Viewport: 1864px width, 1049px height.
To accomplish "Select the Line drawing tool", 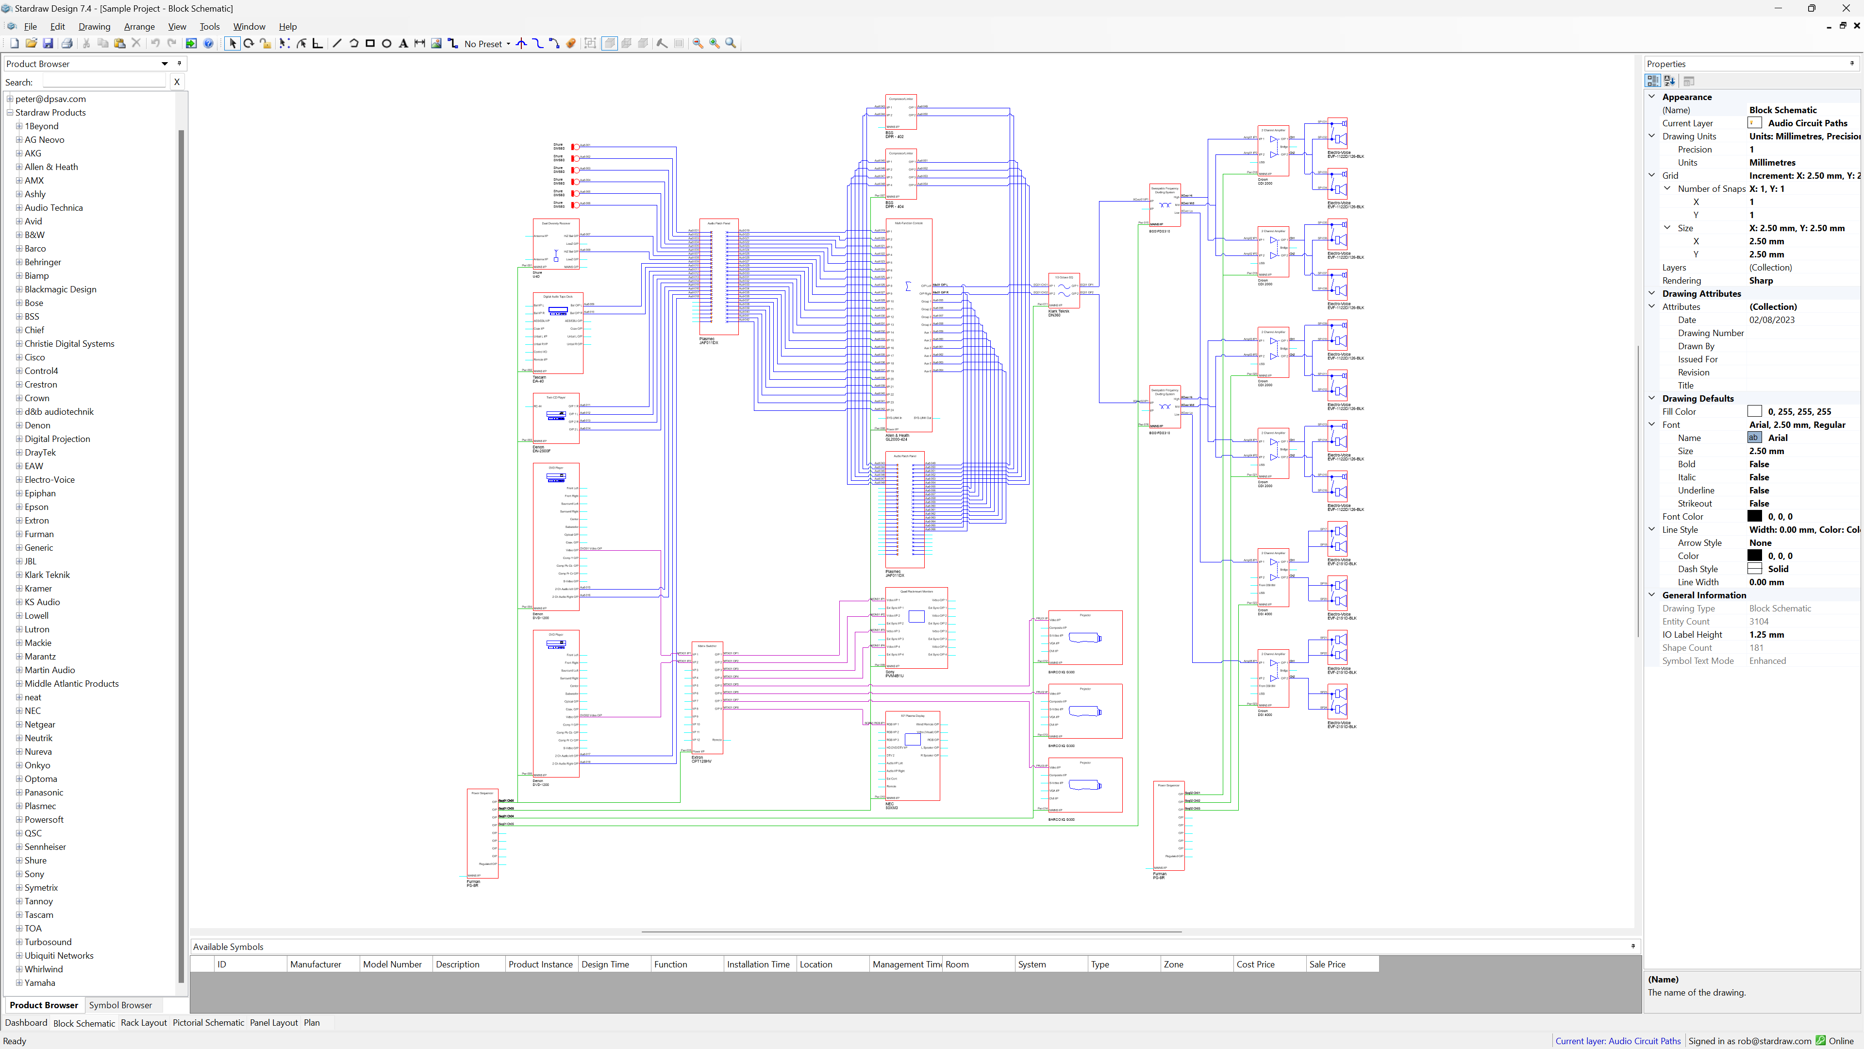I will [x=336, y=43].
